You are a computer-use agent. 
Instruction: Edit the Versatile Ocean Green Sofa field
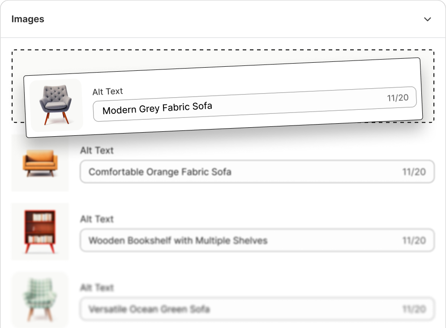[x=224, y=309]
